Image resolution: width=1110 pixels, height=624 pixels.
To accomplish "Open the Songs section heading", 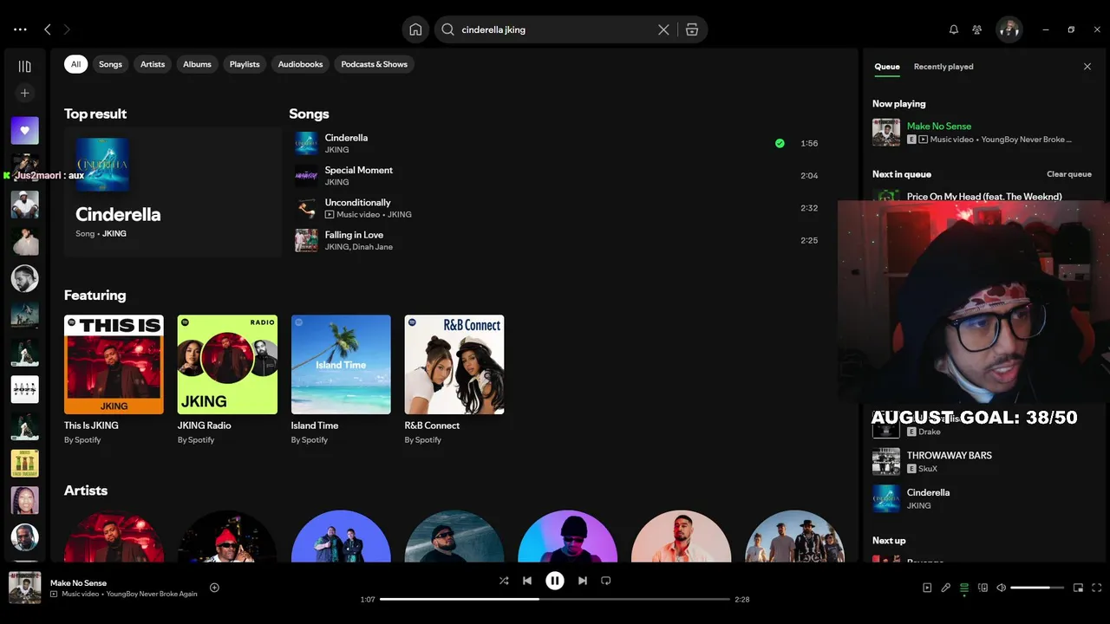I will coord(309,114).
